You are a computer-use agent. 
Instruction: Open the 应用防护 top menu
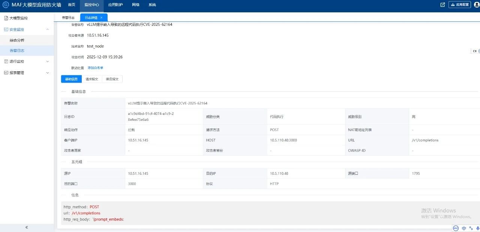[115, 5]
